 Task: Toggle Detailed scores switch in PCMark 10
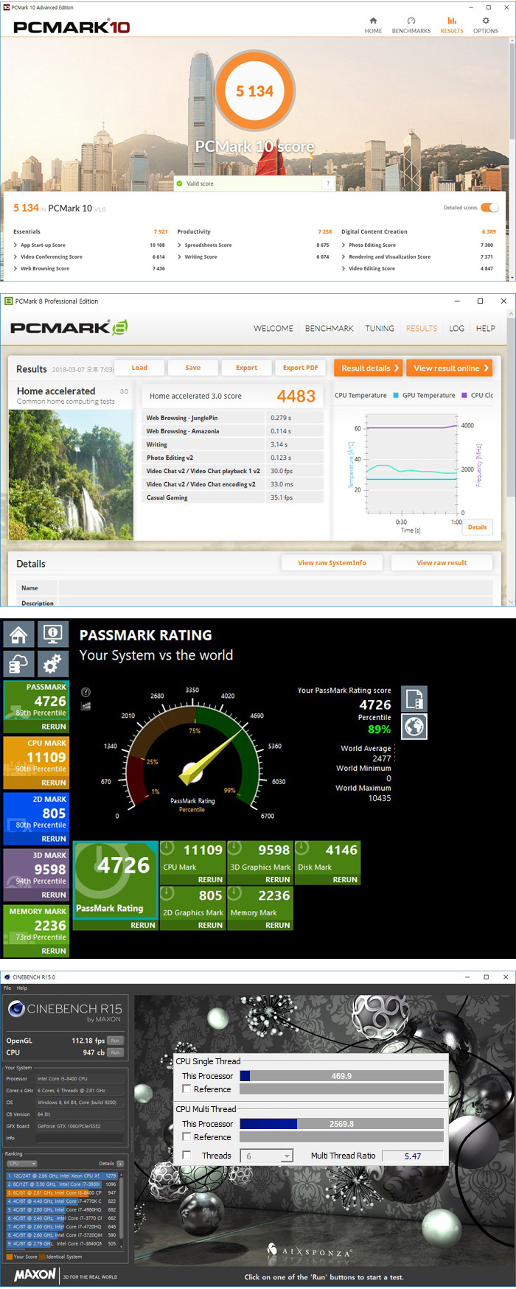[489, 208]
